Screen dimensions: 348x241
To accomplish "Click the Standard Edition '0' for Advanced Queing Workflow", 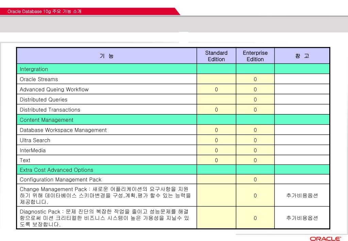I will tap(216, 90).
